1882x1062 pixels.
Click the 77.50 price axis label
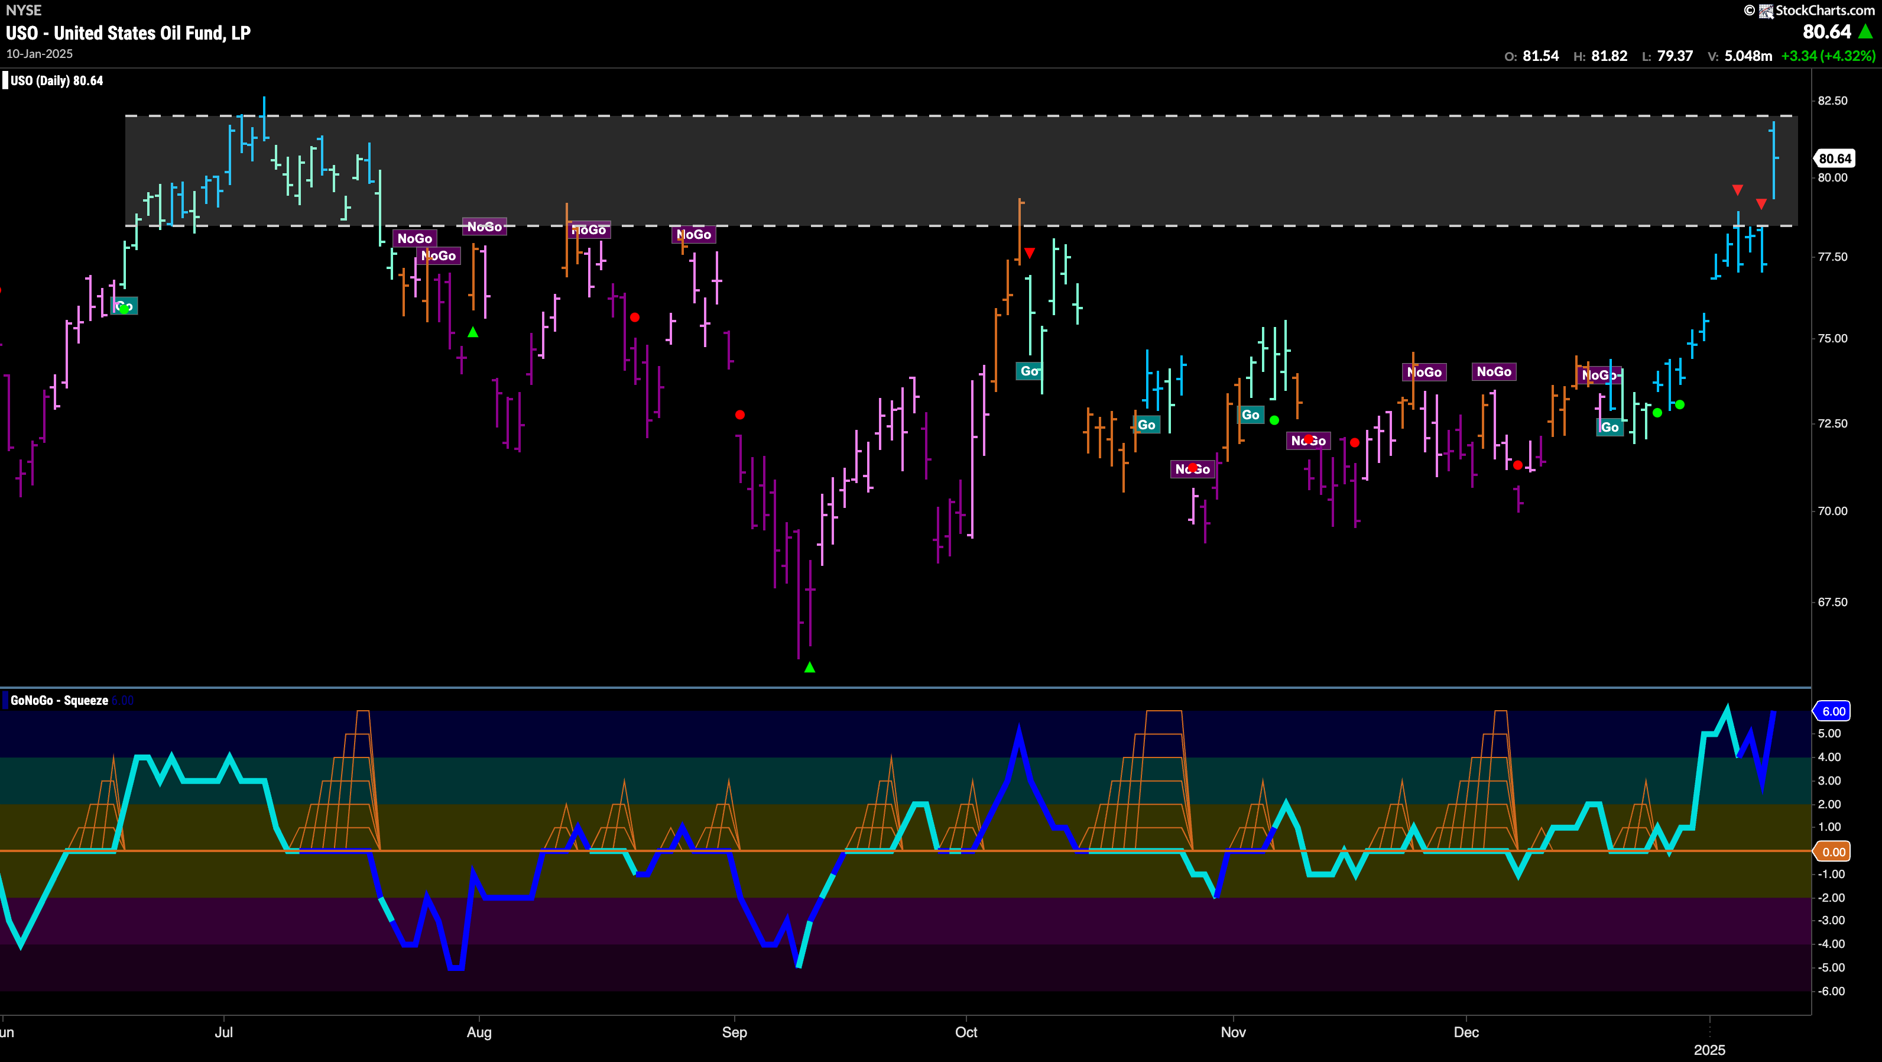coord(1832,257)
